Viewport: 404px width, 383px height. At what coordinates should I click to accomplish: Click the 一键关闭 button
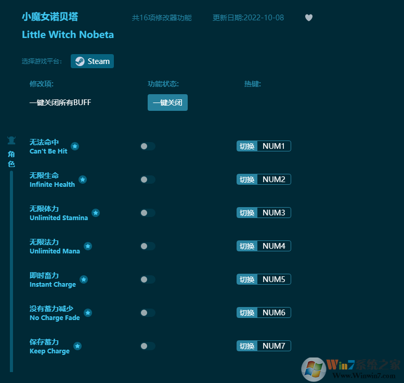point(167,103)
